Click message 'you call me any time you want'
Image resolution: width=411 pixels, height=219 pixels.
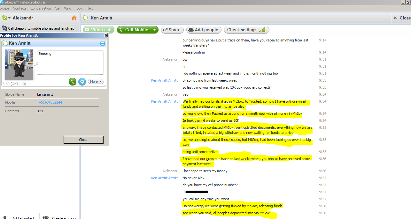tap(206, 199)
